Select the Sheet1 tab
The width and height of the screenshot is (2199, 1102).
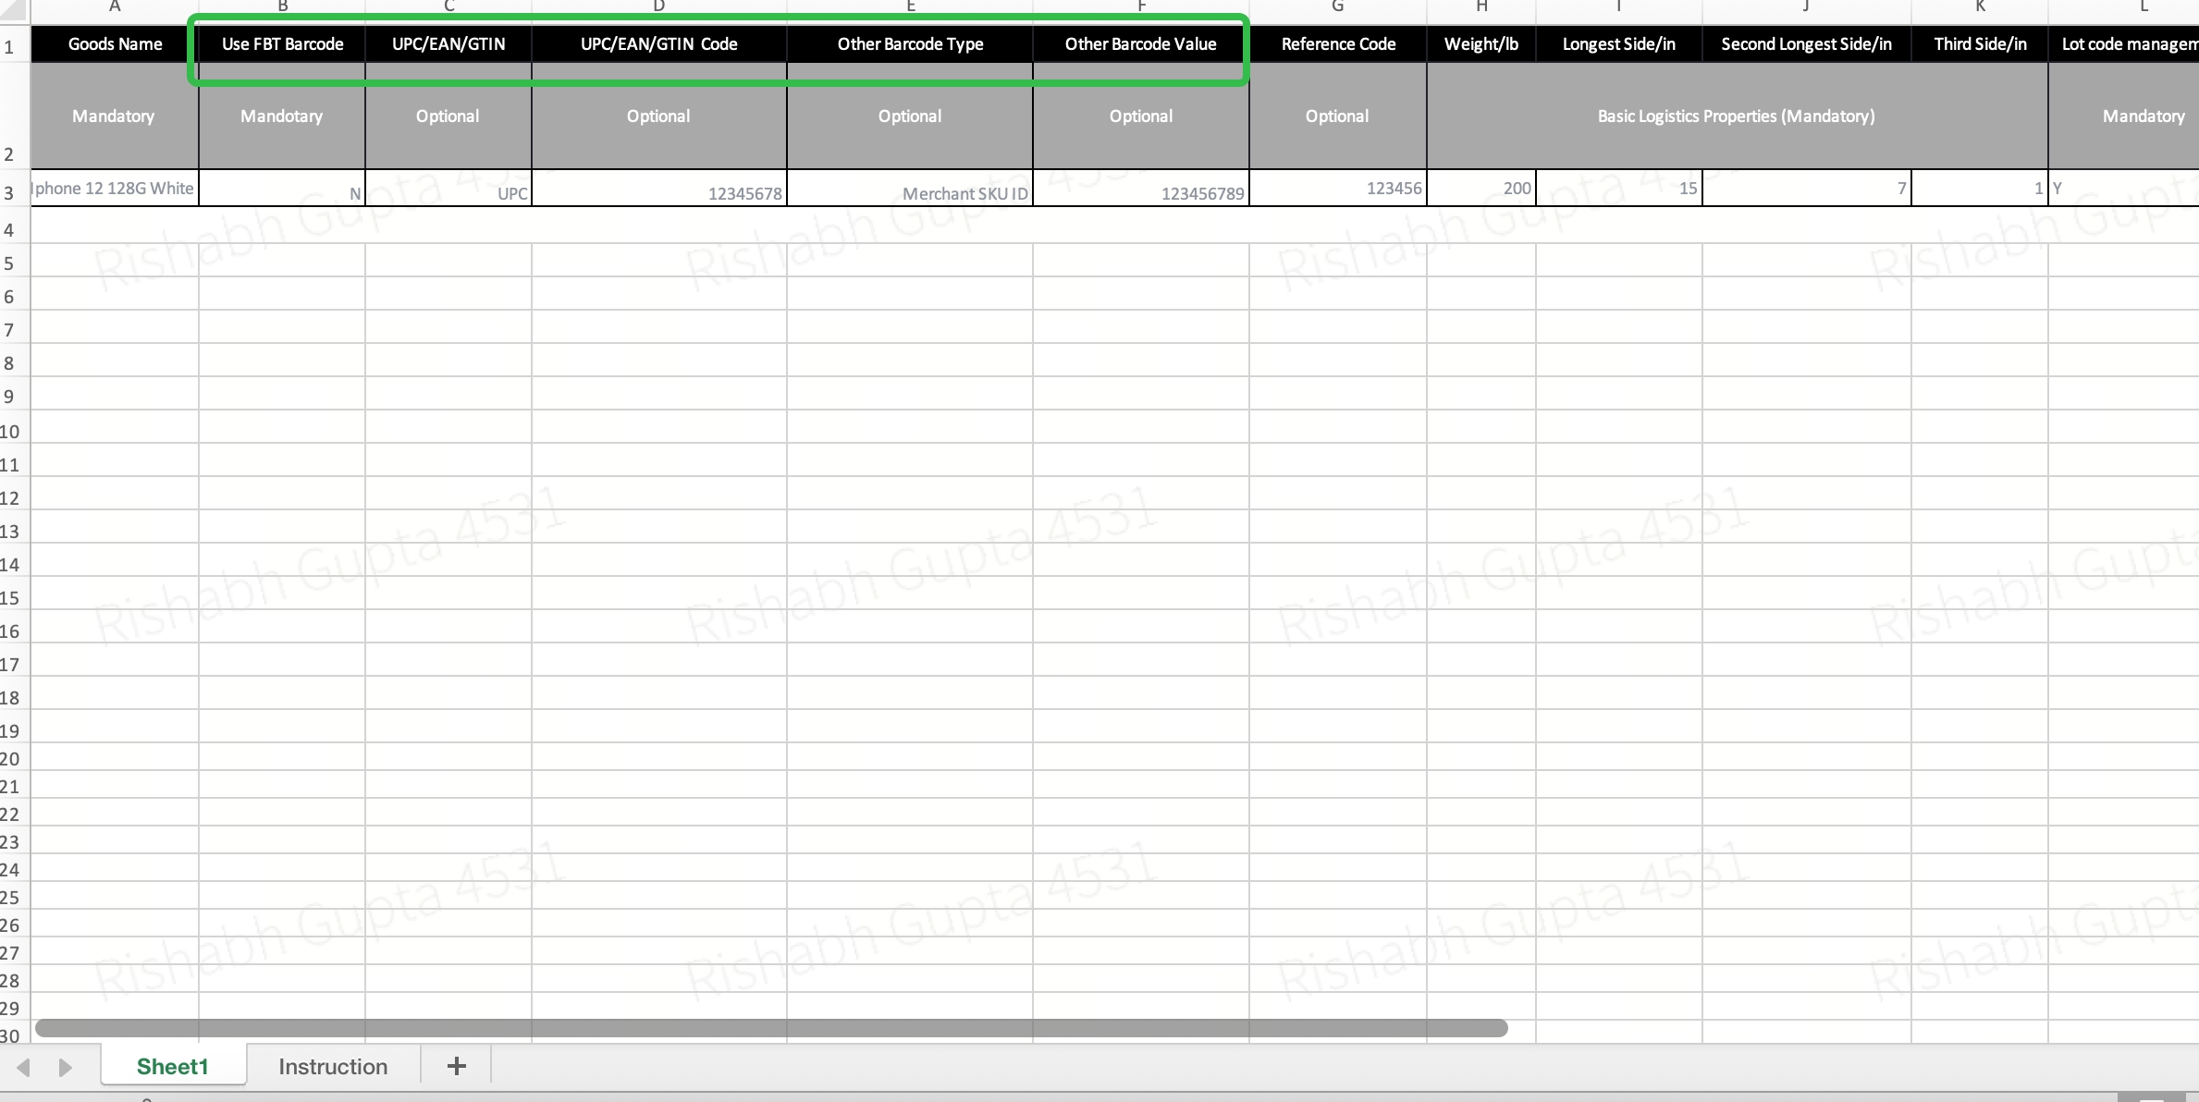[x=173, y=1067]
